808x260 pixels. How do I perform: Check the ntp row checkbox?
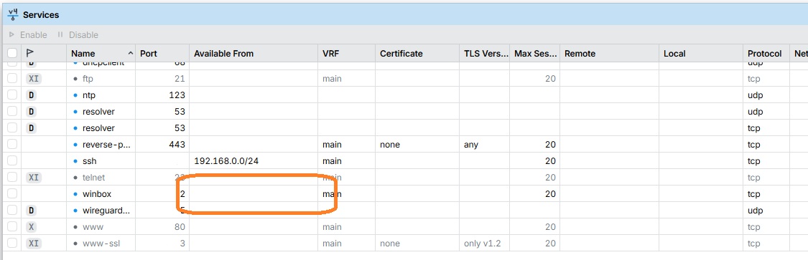point(12,95)
